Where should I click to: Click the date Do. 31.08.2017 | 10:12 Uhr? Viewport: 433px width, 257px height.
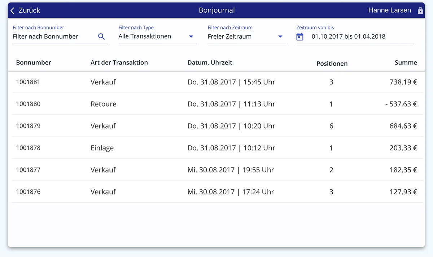231,148
